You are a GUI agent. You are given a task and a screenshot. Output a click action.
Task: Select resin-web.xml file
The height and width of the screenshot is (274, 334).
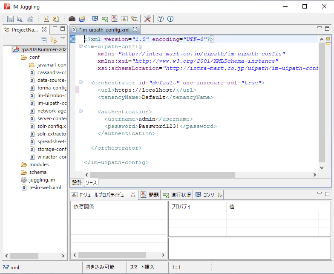tap(41, 187)
